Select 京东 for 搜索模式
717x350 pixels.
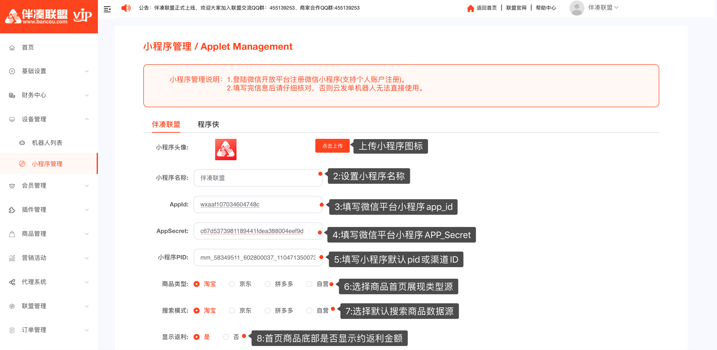click(x=232, y=311)
